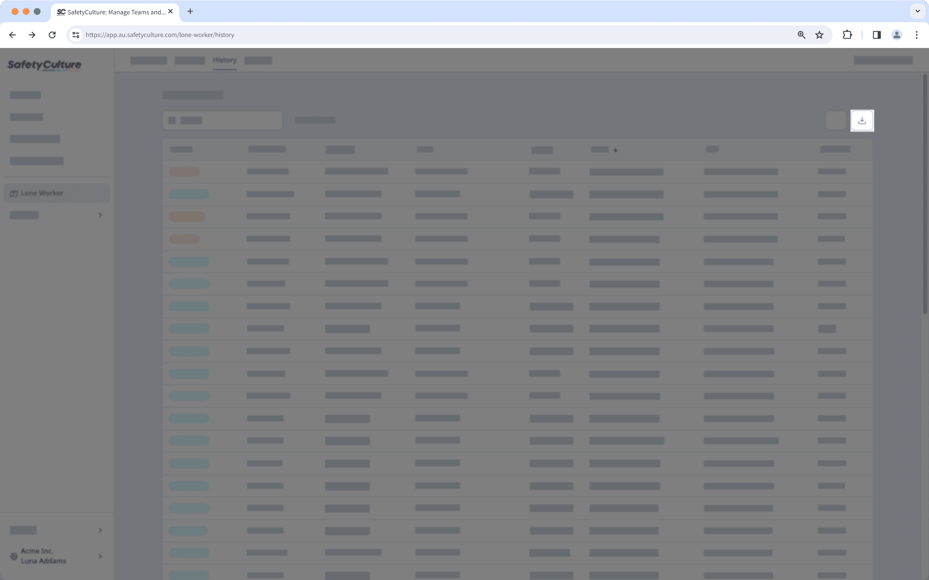The image size is (929, 580).
Task: Click the site information icon in the address bar
Action: click(75, 34)
